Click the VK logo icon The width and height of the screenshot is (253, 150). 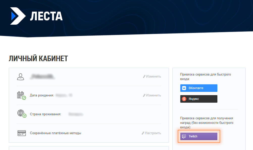pyautogui.click(x=184, y=88)
